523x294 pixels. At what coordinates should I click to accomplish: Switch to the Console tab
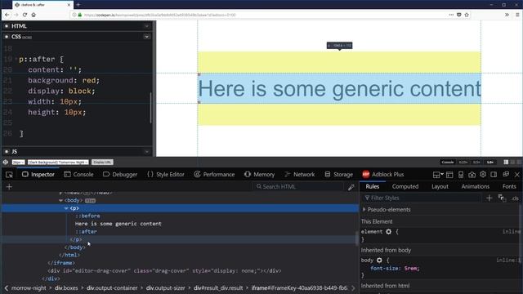coord(78,174)
